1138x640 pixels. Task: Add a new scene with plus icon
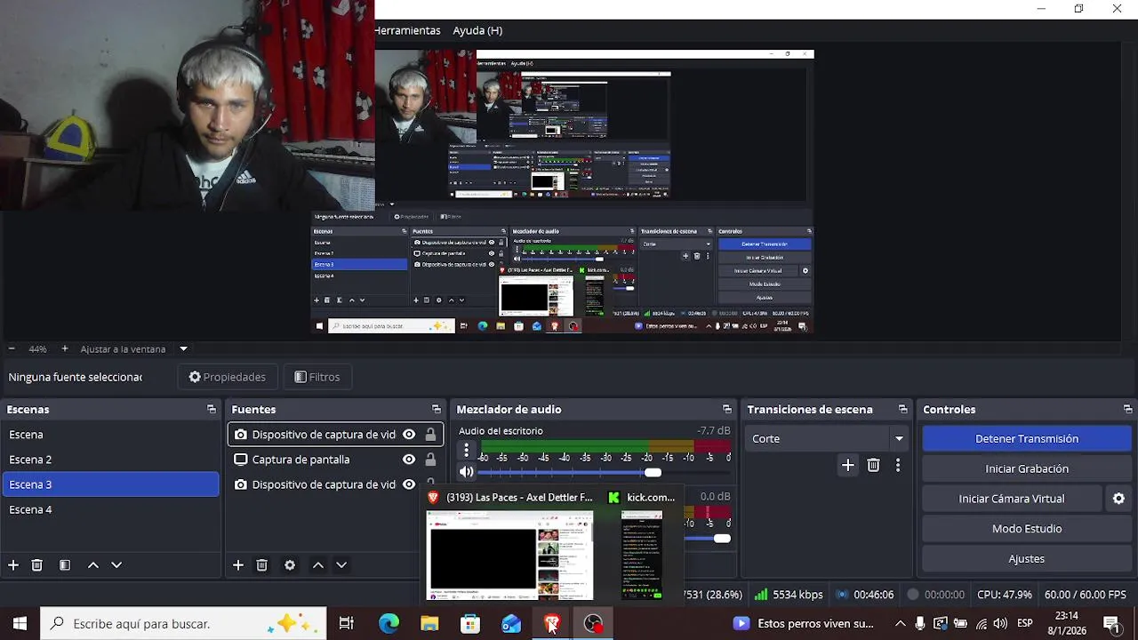click(13, 565)
